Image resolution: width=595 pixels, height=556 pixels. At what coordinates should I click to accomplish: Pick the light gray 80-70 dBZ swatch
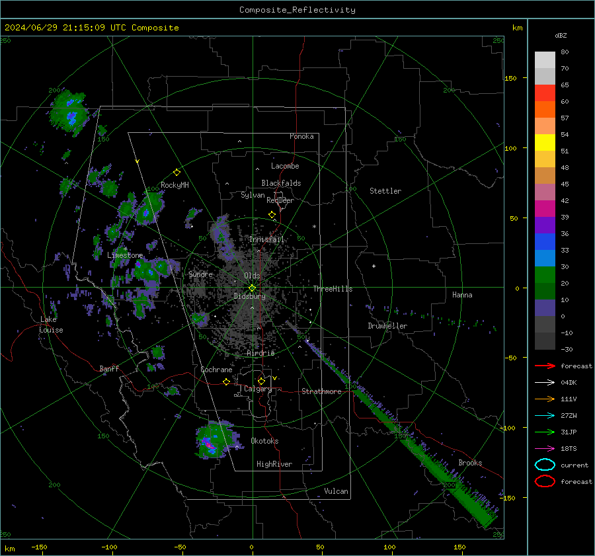pos(545,60)
